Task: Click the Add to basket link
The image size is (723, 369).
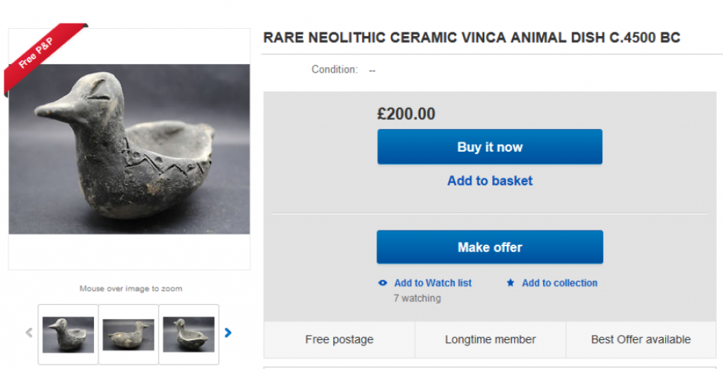Action: pos(489,181)
